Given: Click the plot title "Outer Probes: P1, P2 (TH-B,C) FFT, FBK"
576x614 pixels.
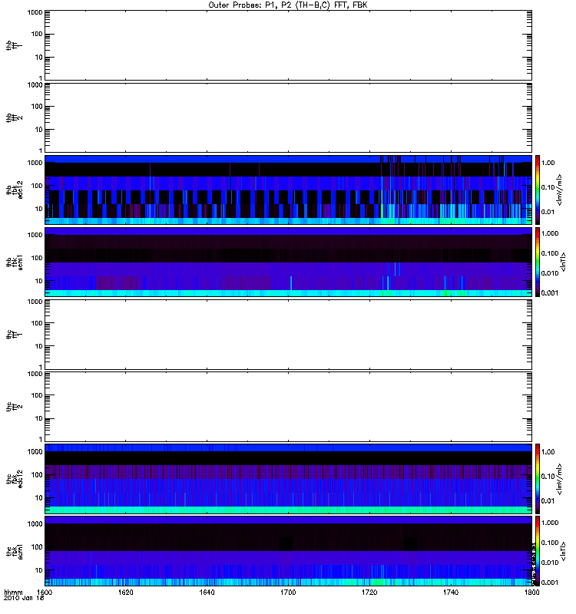Looking at the screenshot, I should tap(288, 5).
